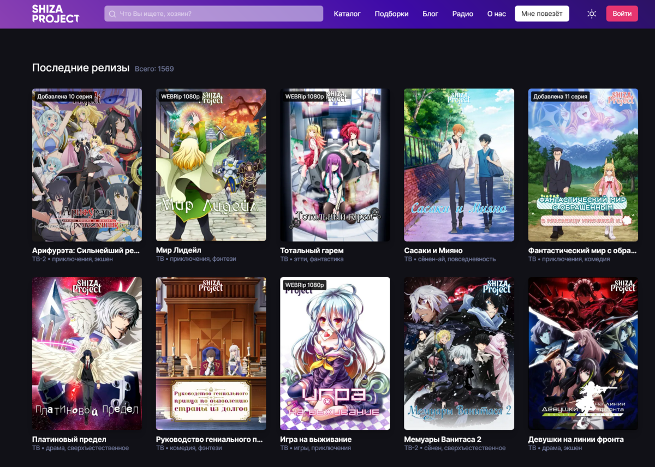Viewport: 655px width, 467px height.
Task: Click the 'Игра на выживание' title link
Action: (x=316, y=439)
